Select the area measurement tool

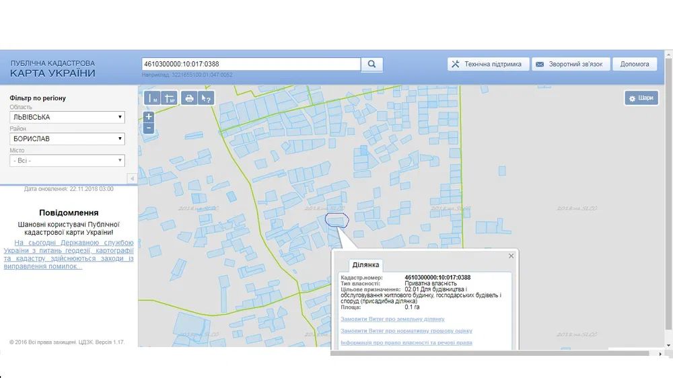click(170, 98)
